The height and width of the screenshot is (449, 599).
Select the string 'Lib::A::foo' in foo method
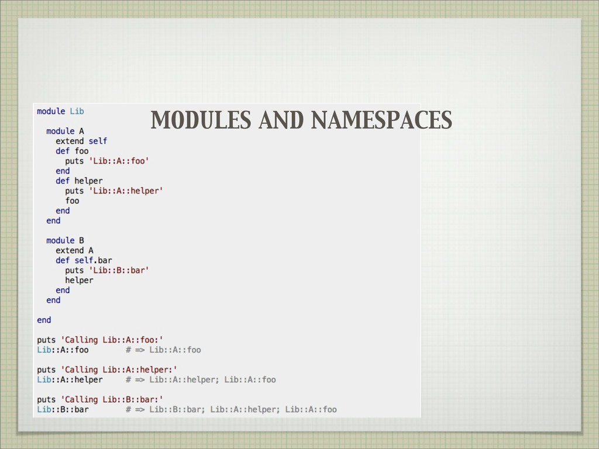[x=118, y=161]
